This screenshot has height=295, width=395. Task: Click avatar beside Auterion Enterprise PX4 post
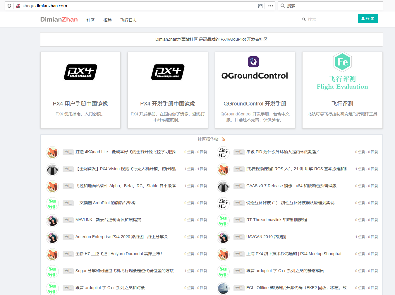[52, 238]
